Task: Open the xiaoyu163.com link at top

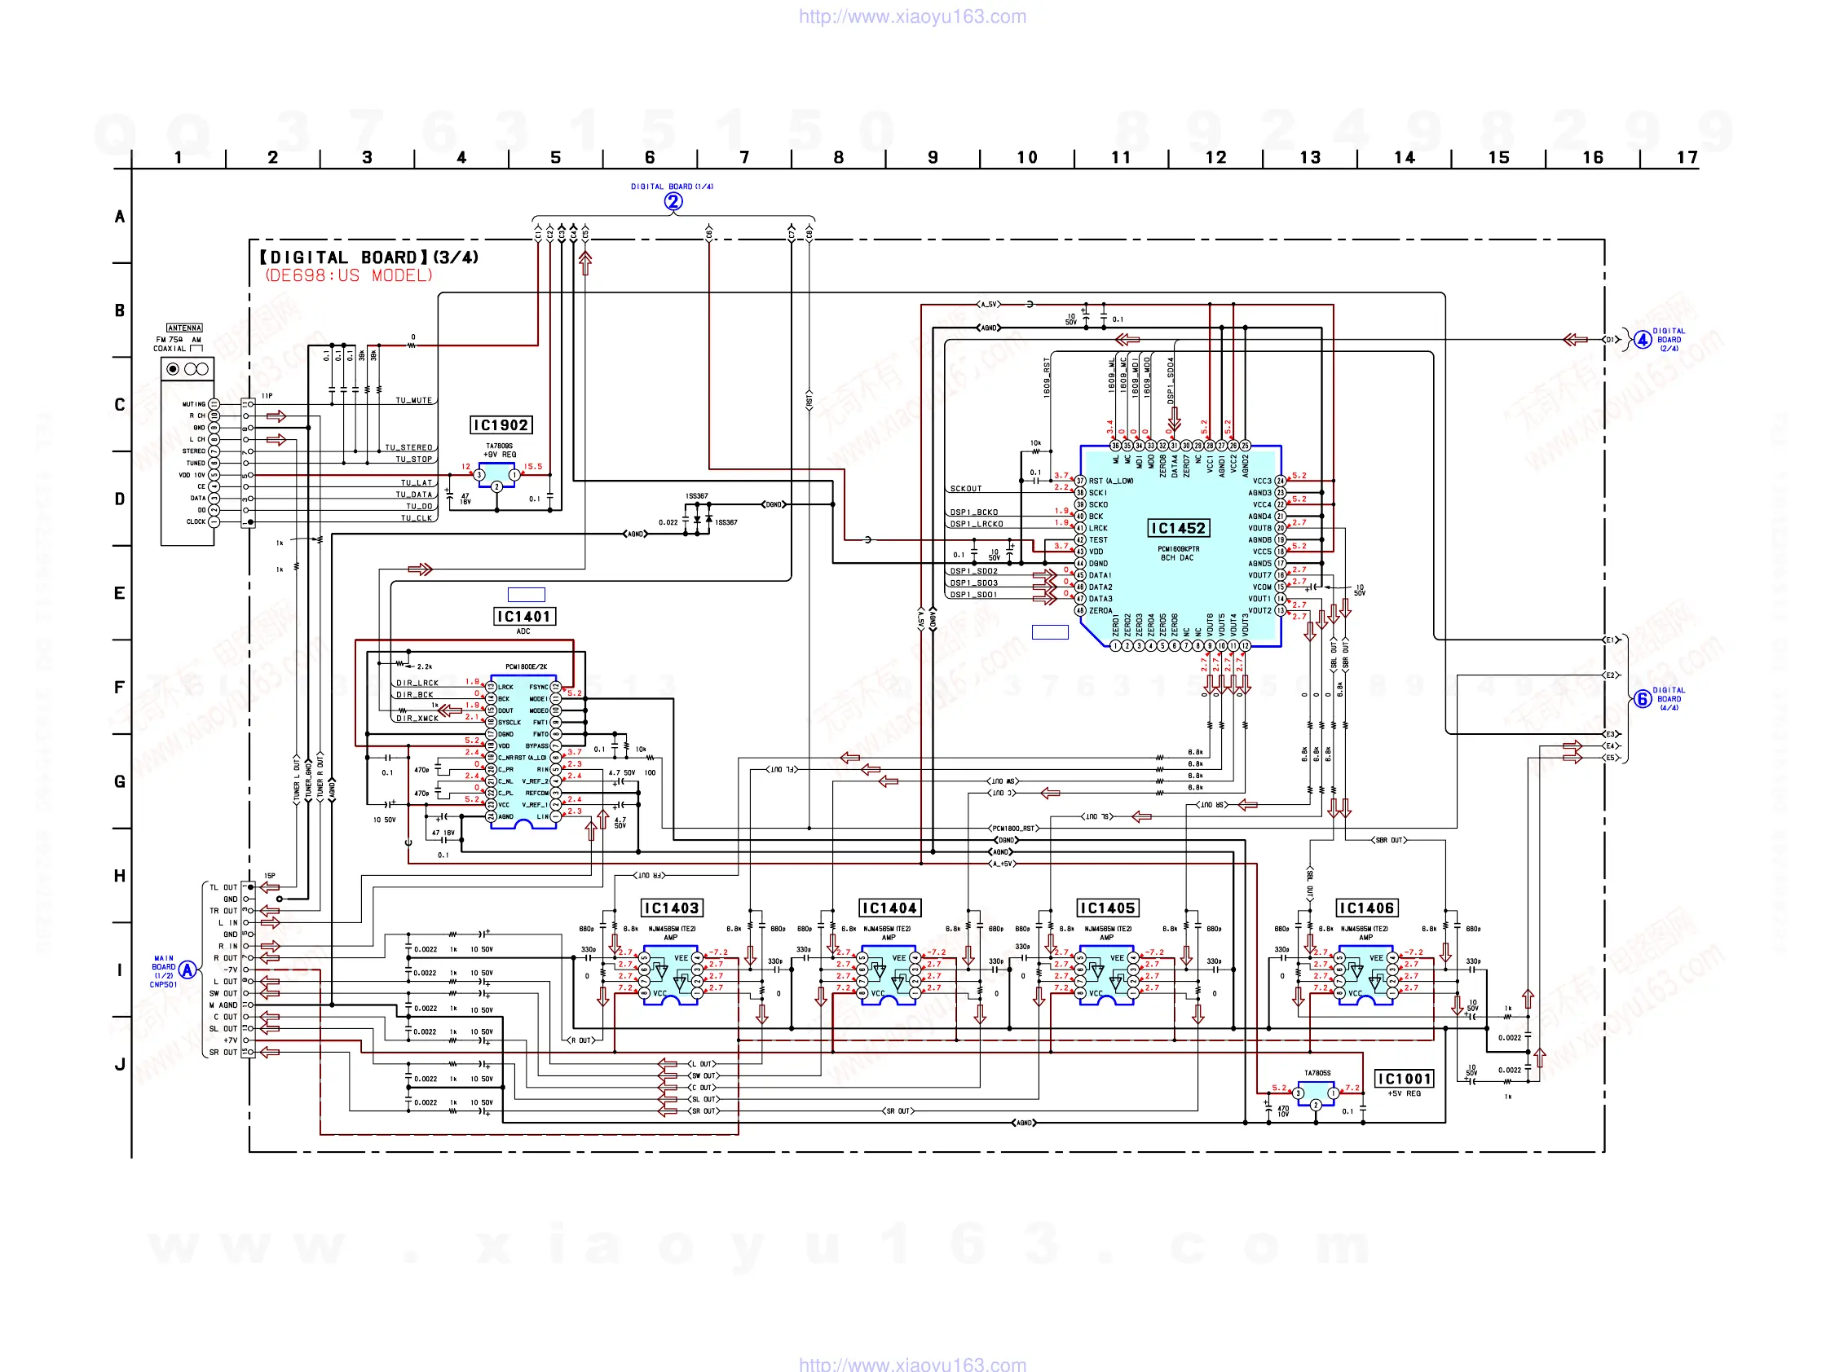Action: [912, 16]
